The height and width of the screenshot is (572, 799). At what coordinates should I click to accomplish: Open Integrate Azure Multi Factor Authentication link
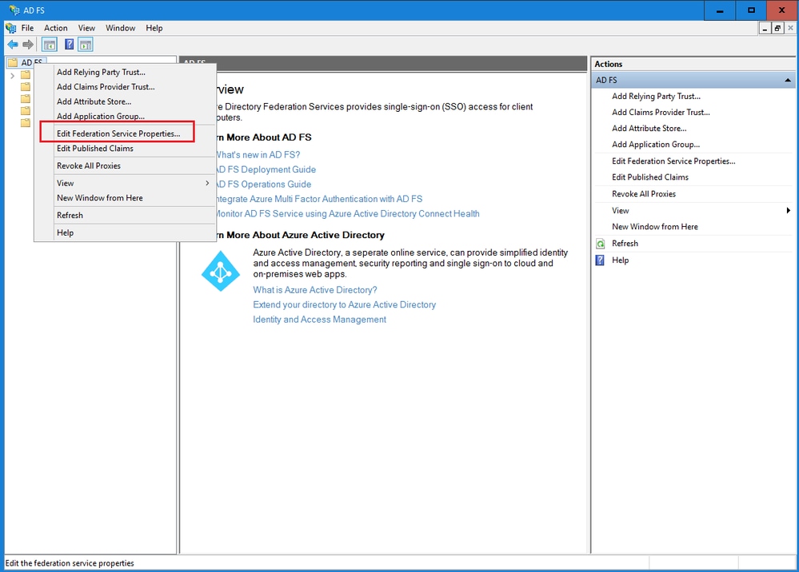pos(319,199)
